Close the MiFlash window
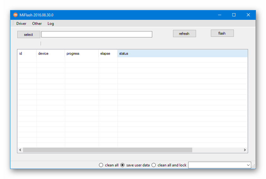 pos(248,15)
